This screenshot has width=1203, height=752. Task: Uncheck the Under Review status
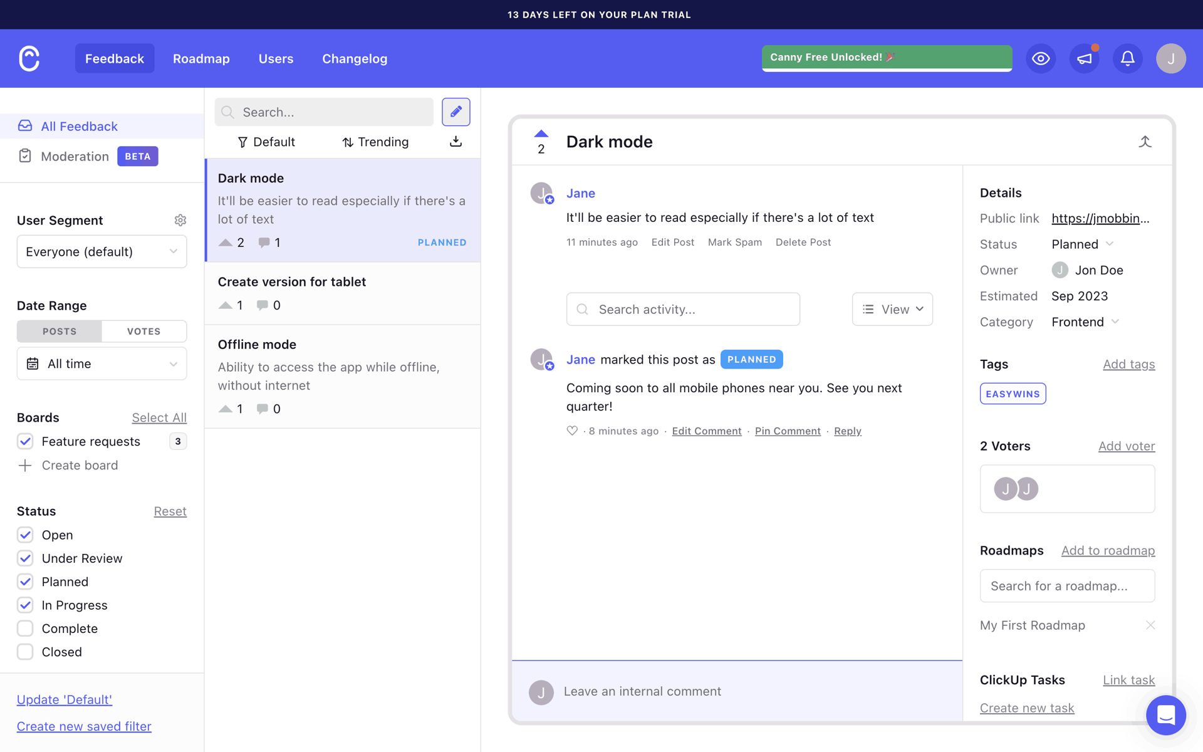pyautogui.click(x=25, y=558)
